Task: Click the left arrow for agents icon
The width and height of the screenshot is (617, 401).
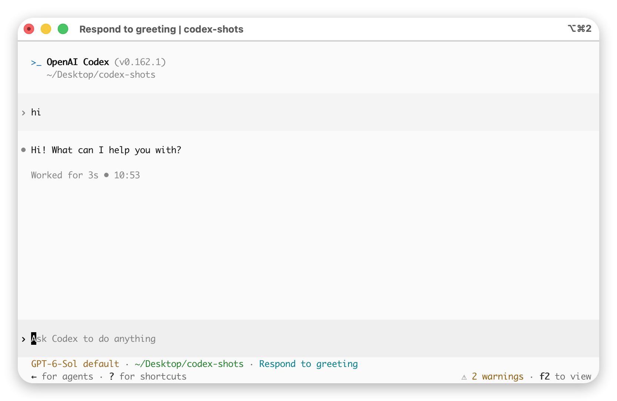Action: [x=34, y=377]
